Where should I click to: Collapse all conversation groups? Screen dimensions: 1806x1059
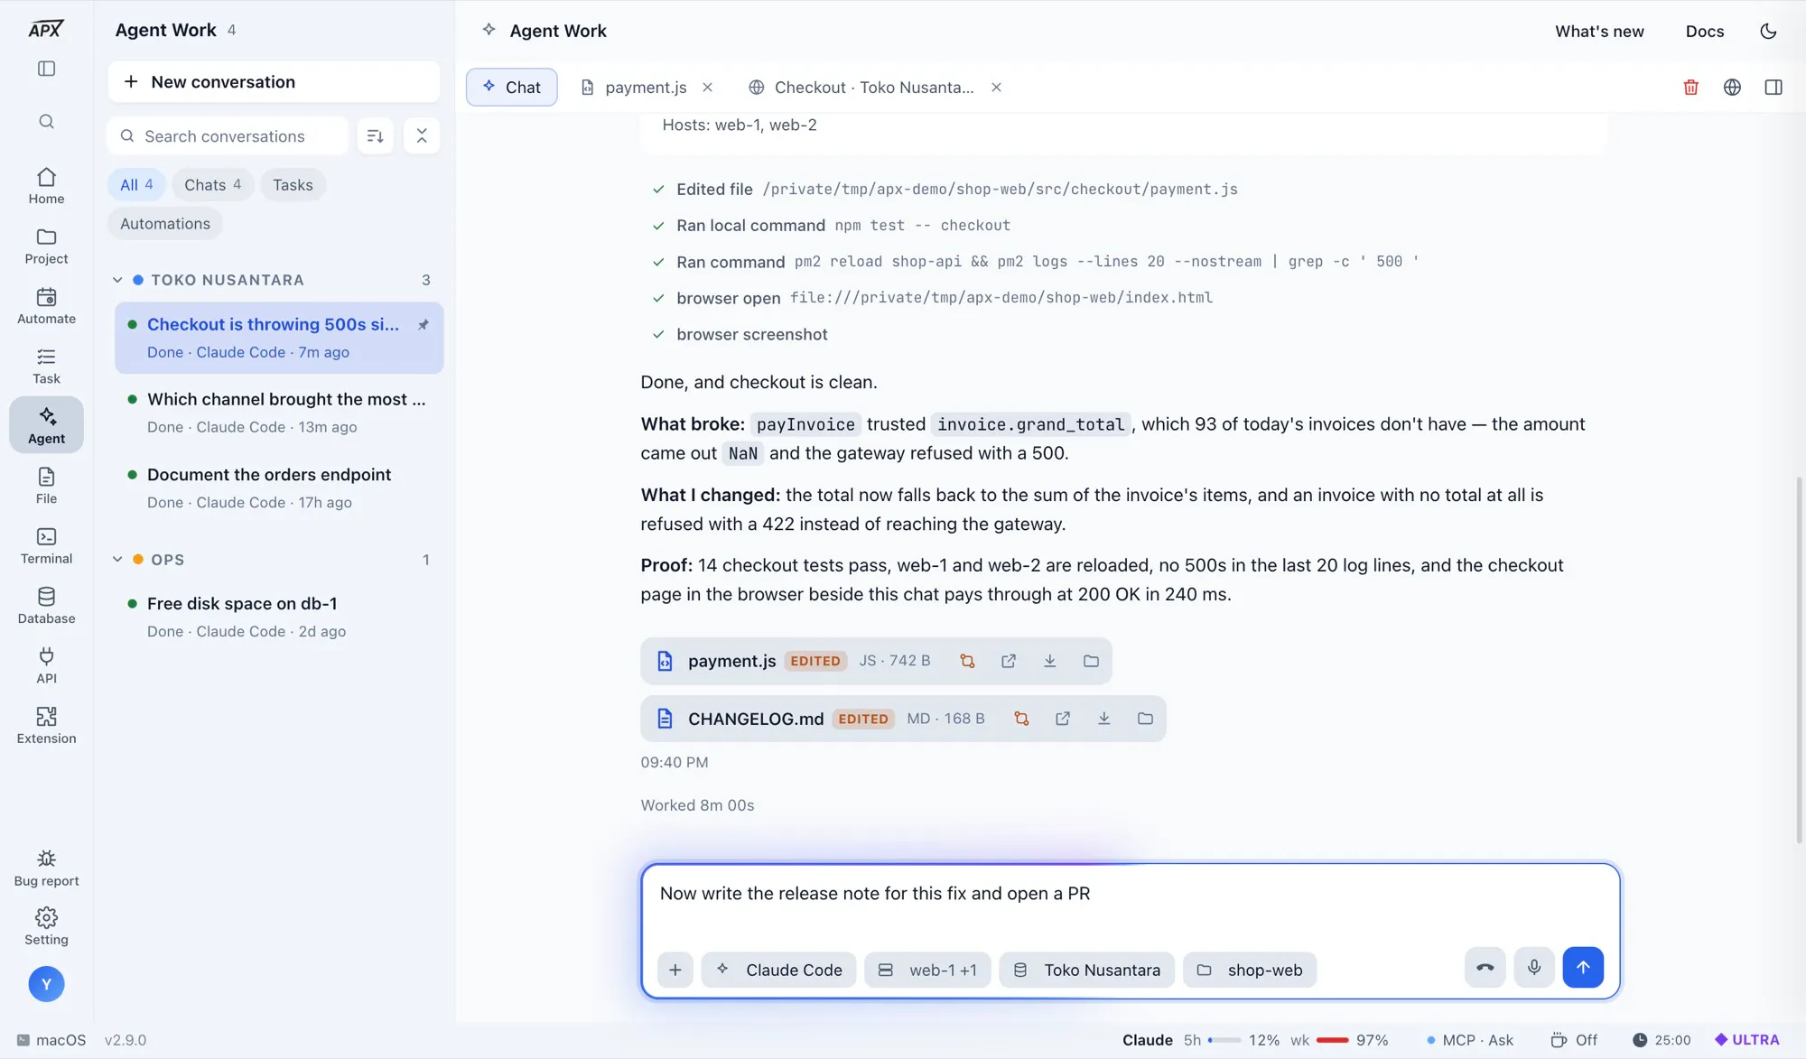click(x=422, y=136)
